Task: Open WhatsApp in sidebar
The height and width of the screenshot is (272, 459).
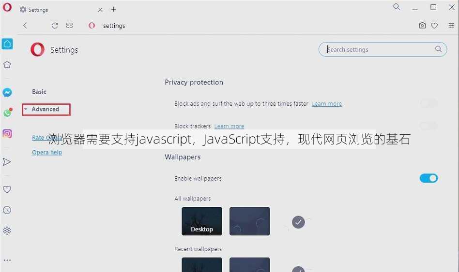Action: coord(8,113)
